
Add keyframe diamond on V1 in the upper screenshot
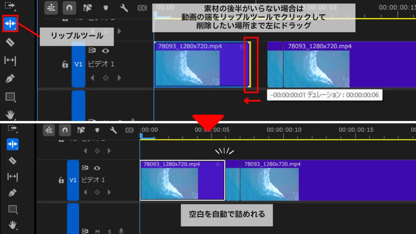click(x=106, y=78)
